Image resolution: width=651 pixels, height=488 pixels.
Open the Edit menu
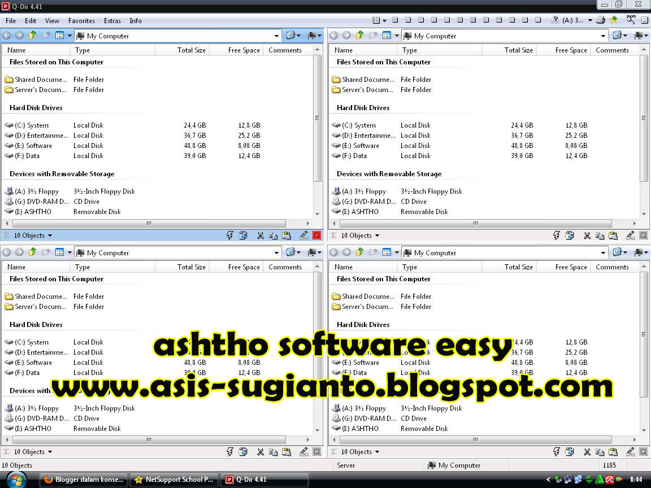(31, 21)
